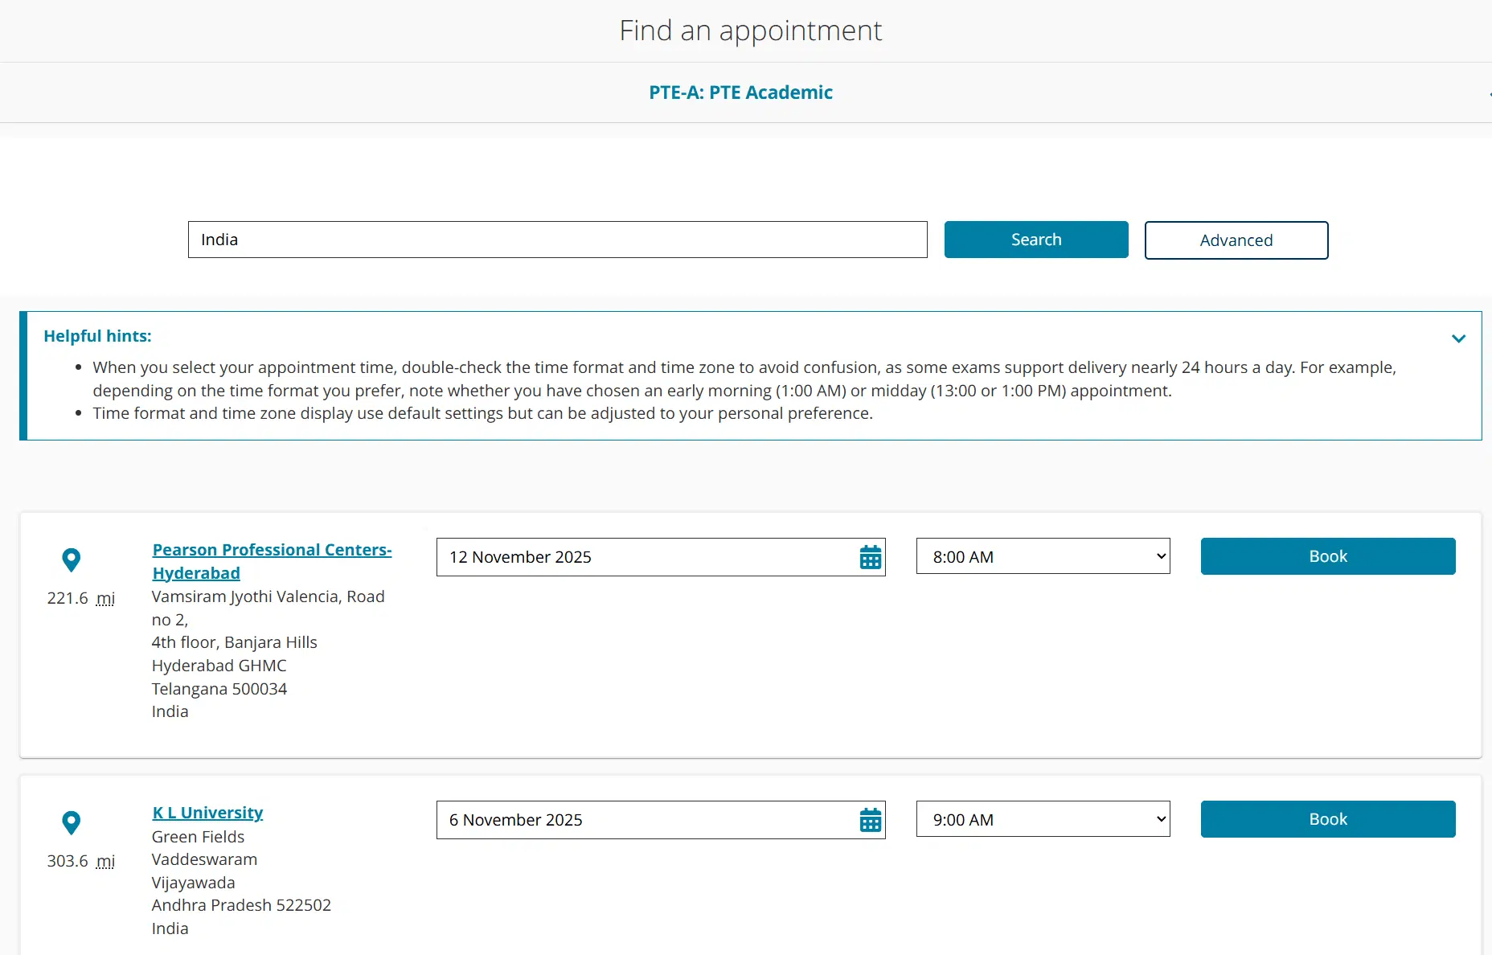Screen dimensions: 1492x955
Task: Collapse the Helpful hints section
Action: 1459,338
